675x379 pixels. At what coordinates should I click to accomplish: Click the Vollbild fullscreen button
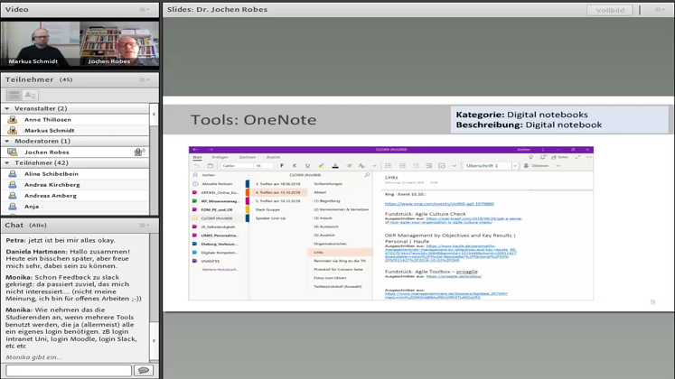609,10
